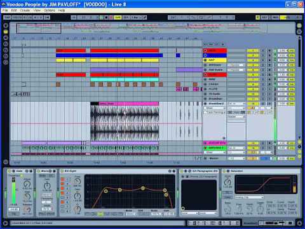Unfold the Acid Snare track
The image size is (305, 229).
pos(205,70)
